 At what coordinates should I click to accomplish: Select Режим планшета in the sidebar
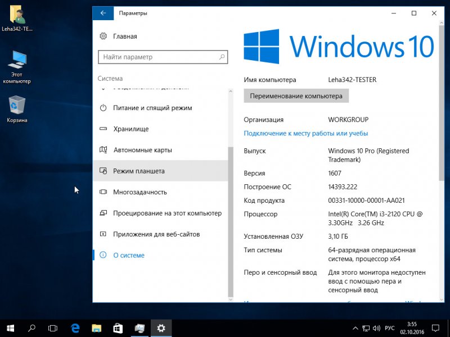coord(138,171)
